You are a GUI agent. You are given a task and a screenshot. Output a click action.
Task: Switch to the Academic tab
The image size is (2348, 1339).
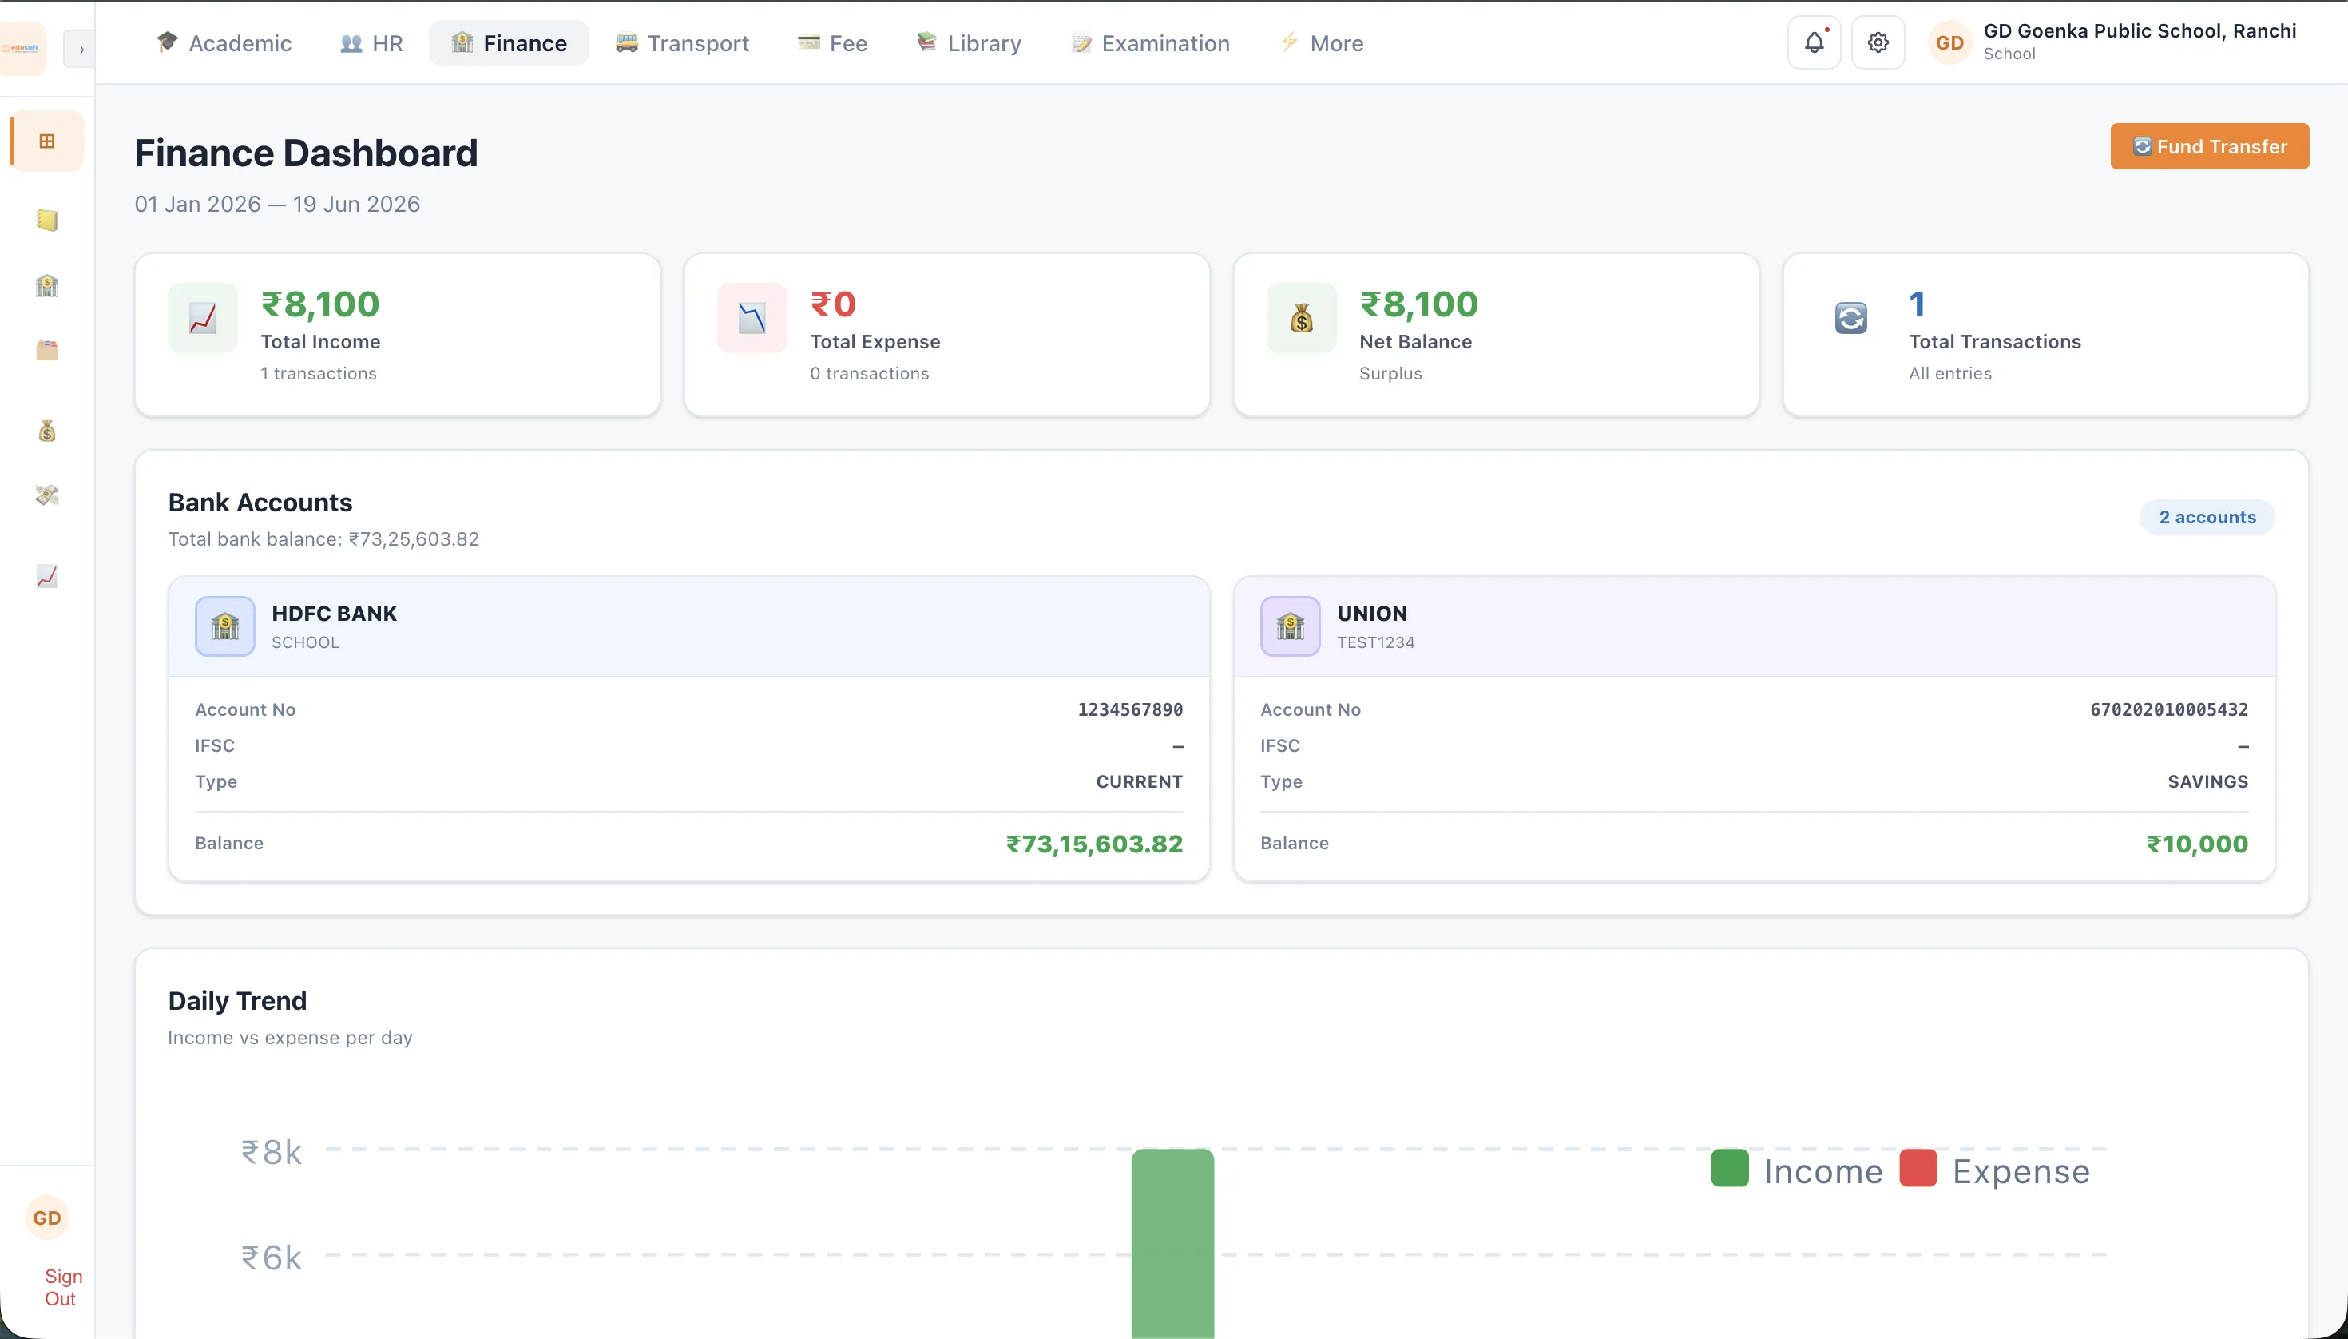tap(224, 43)
